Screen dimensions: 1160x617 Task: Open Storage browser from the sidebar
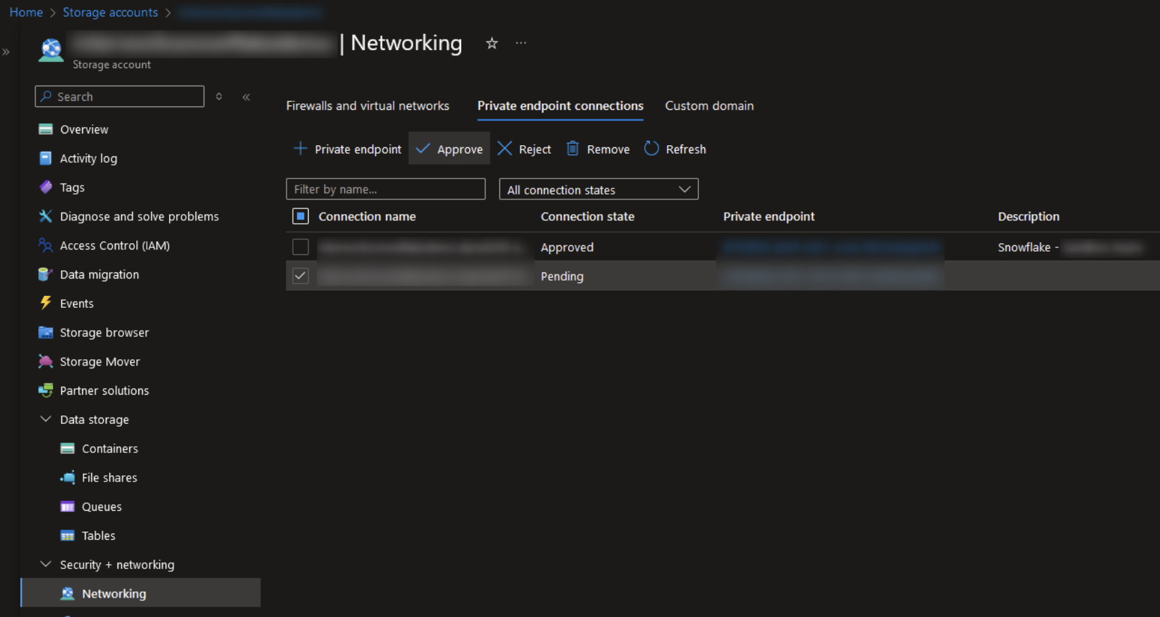pyautogui.click(x=104, y=333)
